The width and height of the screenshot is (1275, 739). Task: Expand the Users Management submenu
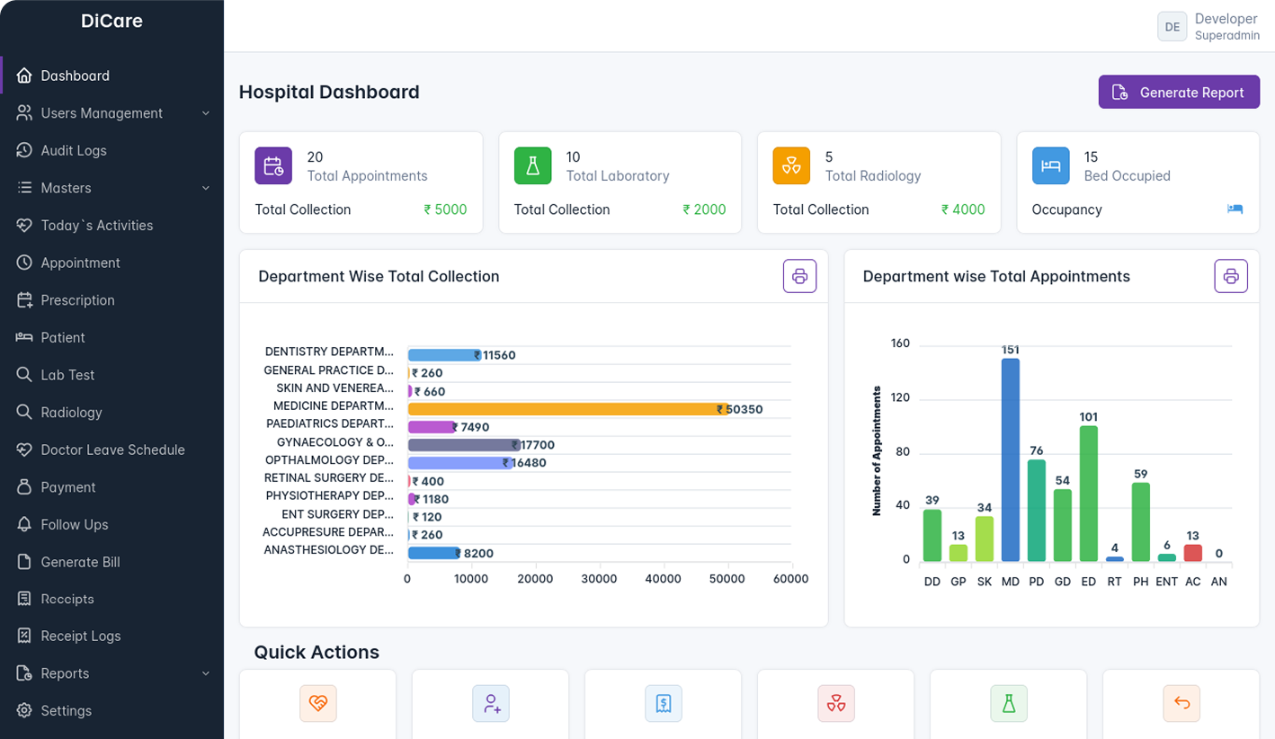coord(205,113)
